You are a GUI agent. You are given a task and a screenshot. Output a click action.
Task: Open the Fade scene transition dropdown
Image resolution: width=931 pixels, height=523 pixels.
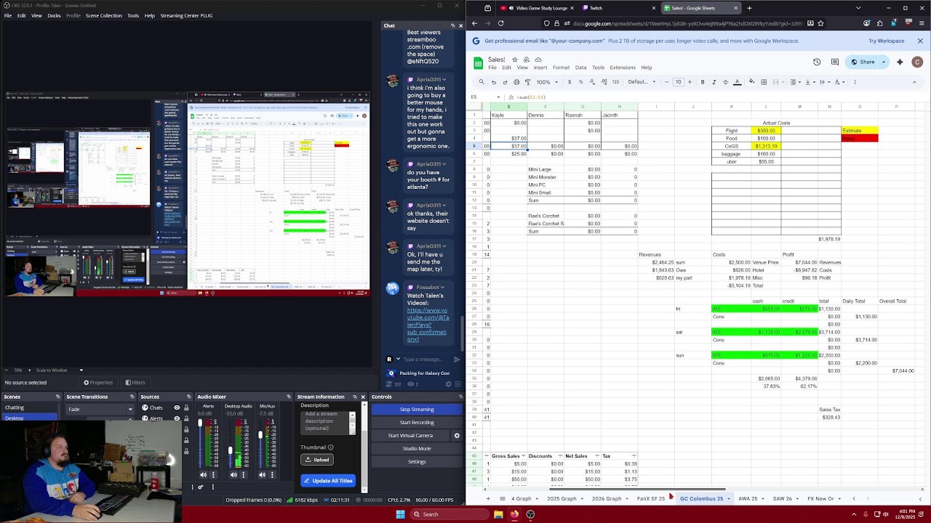[100, 410]
